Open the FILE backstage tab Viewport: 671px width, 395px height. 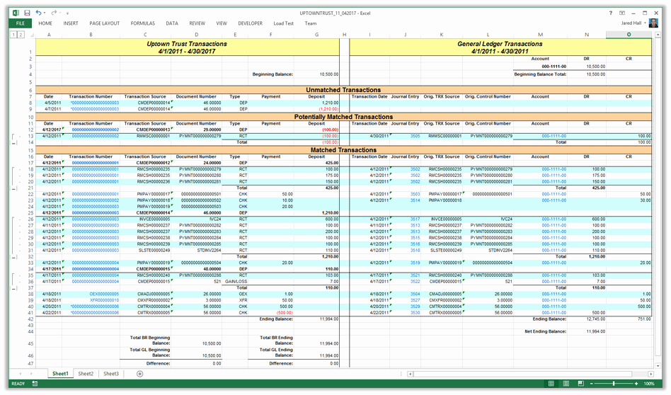[20, 23]
